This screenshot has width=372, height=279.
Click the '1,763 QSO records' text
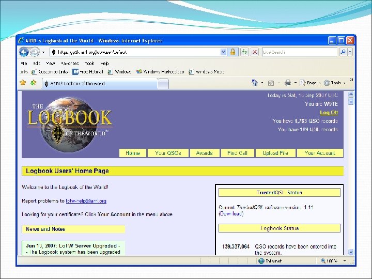[316, 121]
